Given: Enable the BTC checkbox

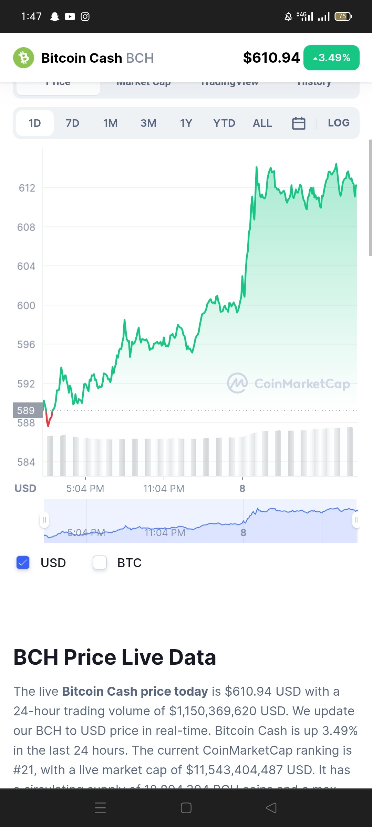Looking at the screenshot, I should click(x=100, y=562).
